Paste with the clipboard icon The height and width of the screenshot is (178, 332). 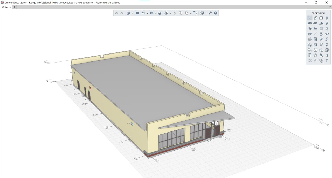click(x=186, y=13)
